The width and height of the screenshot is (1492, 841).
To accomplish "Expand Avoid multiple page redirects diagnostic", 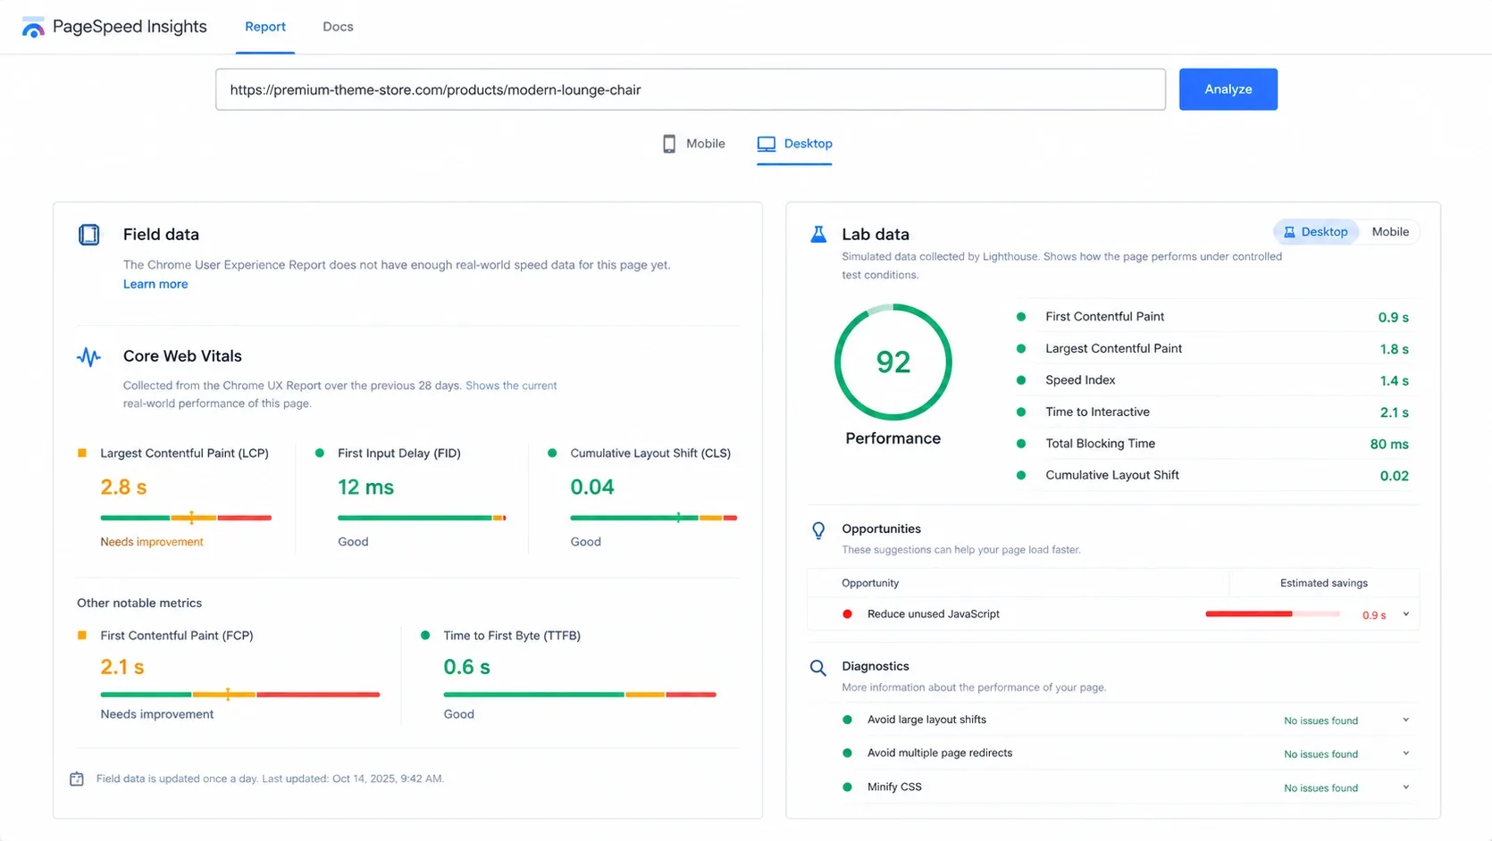I will click(1406, 754).
